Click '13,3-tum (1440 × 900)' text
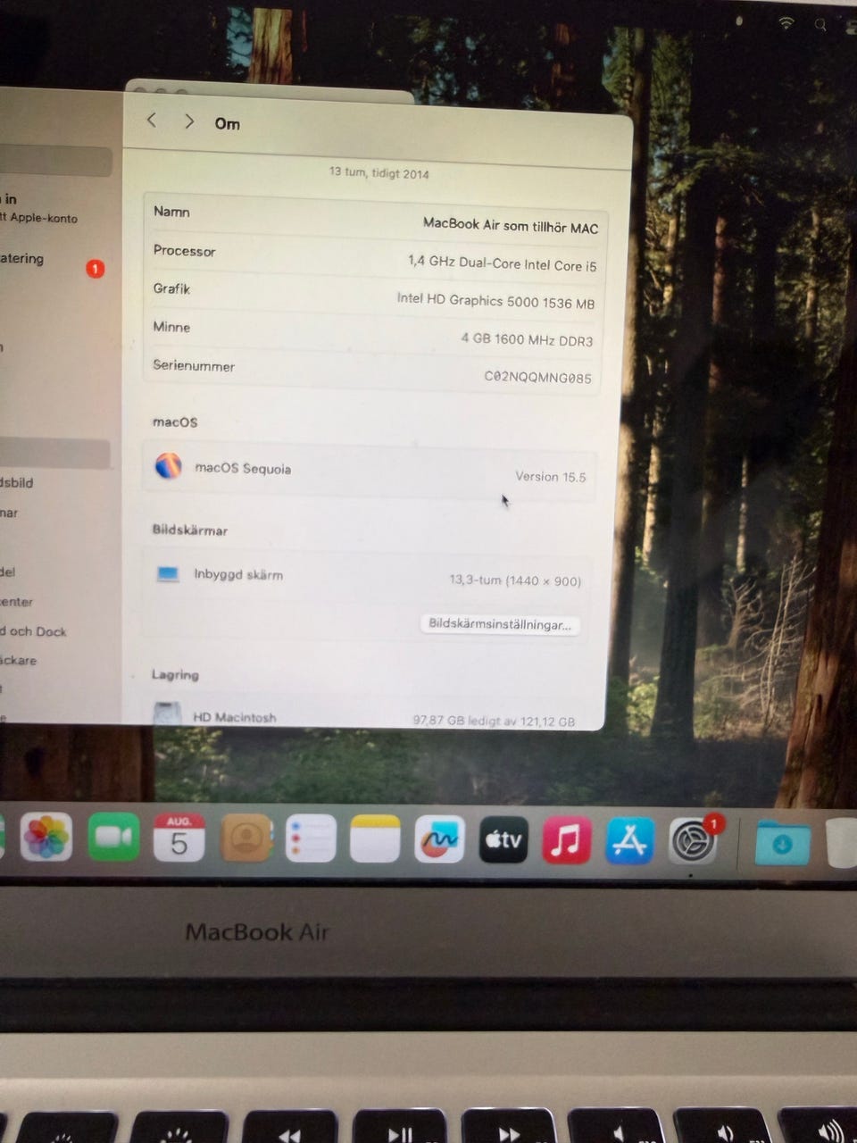Viewport: 857px width, 1143px height. coord(515,580)
